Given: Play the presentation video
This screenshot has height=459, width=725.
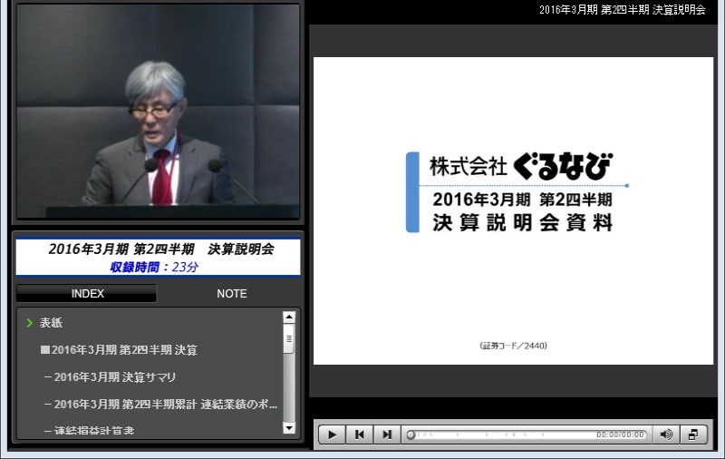Looking at the screenshot, I should point(332,435).
